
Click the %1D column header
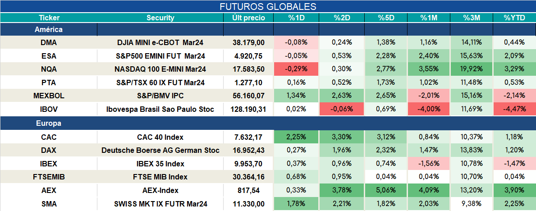tap(296, 18)
